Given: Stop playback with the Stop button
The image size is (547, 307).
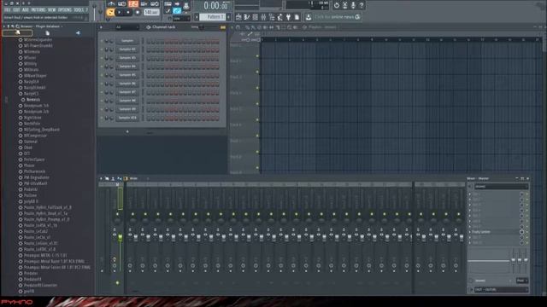Looking at the screenshot, I should point(128,12).
